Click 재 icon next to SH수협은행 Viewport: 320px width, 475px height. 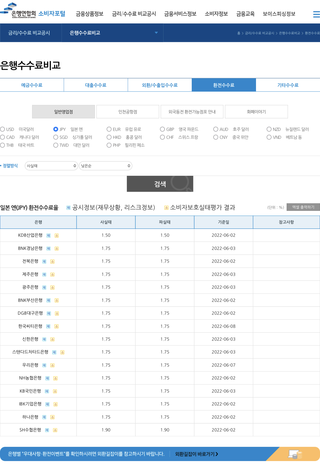click(x=47, y=430)
